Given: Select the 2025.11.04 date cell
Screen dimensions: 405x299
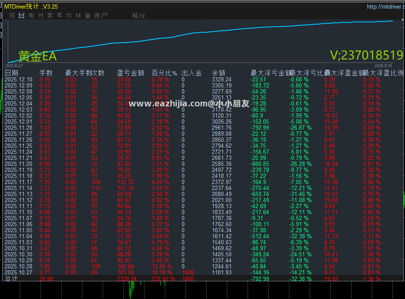Looking at the screenshot, I should pos(19,236).
